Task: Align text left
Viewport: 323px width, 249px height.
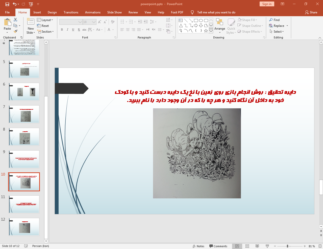Action: click(x=122, y=30)
